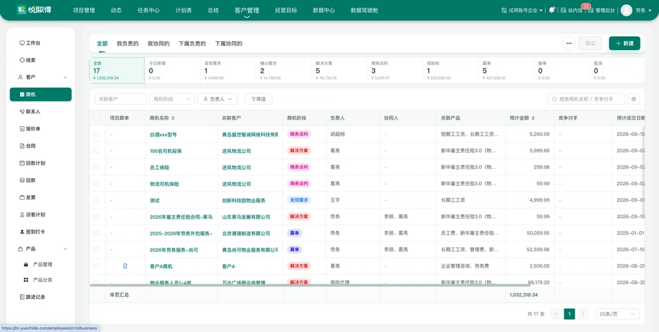Select 商机 sidebar item
Image resolution: width=659 pixels, height=332 pixels.
click(x=41, y=95)
